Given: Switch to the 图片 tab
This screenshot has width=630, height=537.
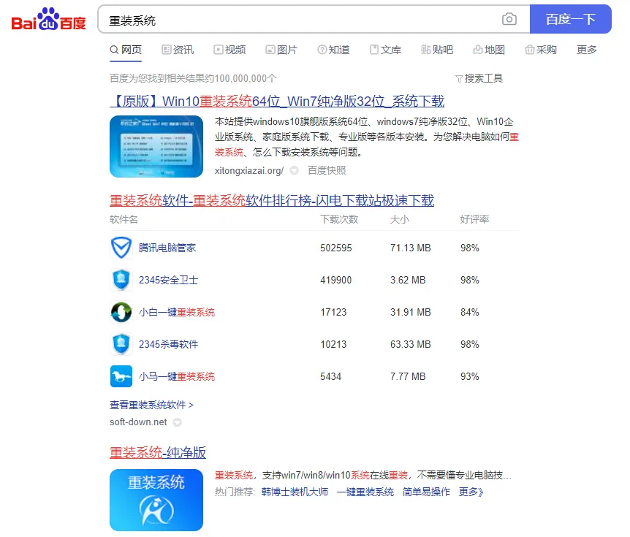Looking at the screenshot, I should 281,50.
